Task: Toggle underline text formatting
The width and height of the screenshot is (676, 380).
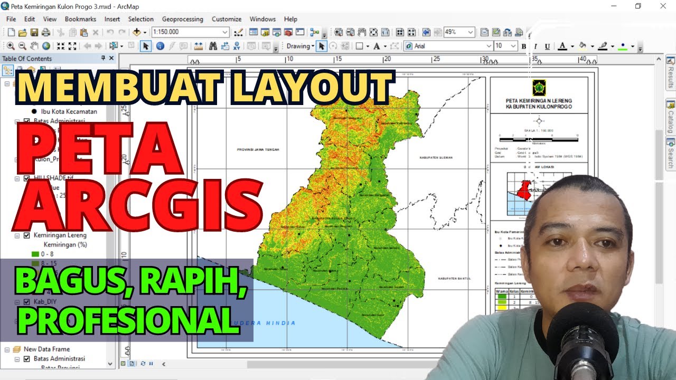Action: coord(547,46)
